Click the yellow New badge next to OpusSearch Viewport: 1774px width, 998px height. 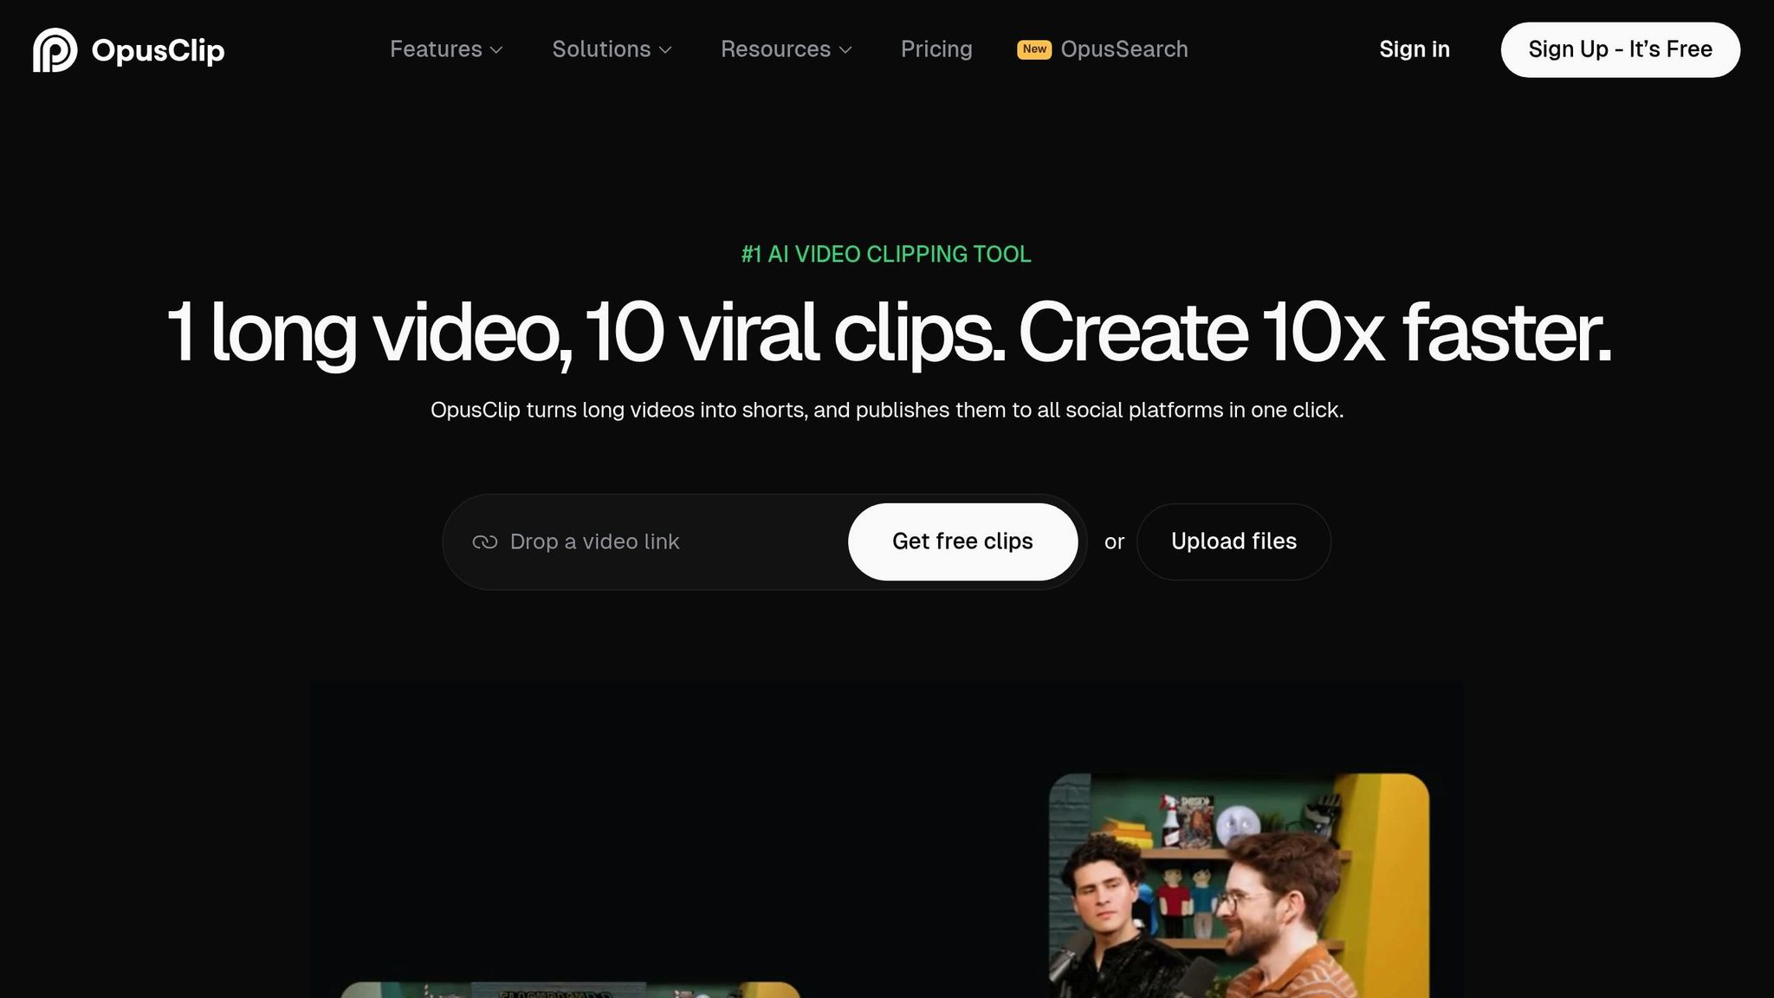[x=1033, y=49]
